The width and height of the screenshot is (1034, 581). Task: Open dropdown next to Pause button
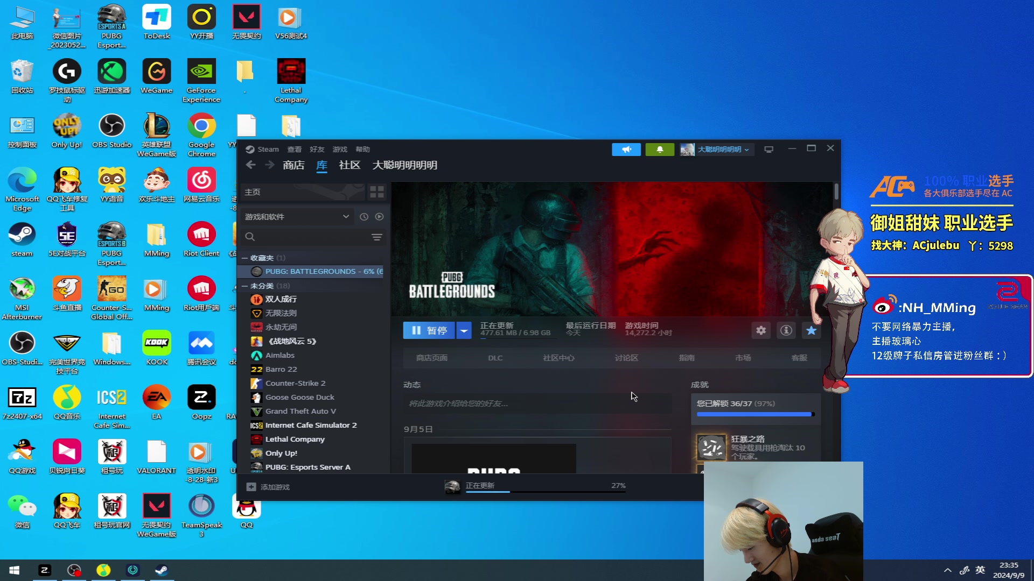tap(464, 330)
